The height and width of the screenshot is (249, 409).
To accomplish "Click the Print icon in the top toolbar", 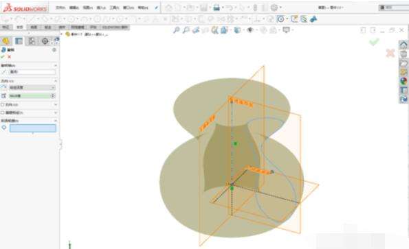I will (x=217, y=8).
